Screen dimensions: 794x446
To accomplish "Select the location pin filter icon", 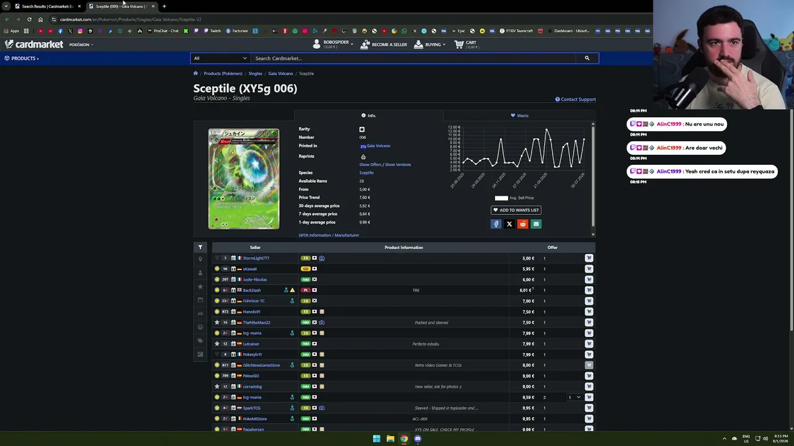I will point(200,259).
